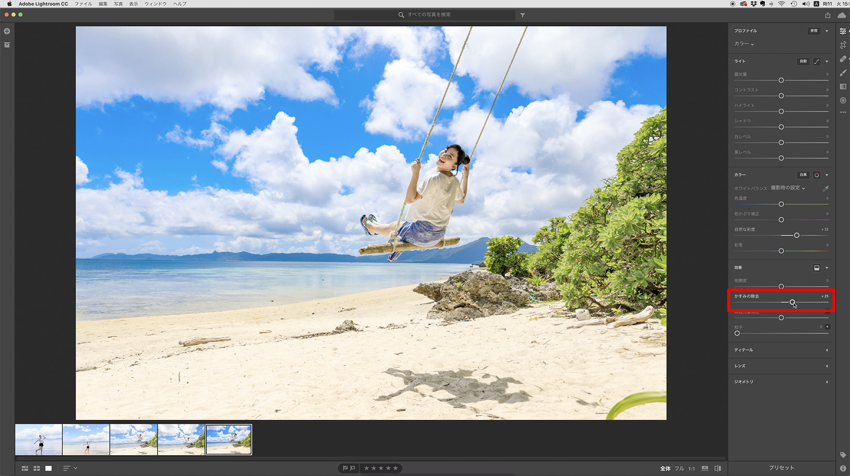Select the Radial Gradient tool
The image size is (850, 476).
coord(843,100)
